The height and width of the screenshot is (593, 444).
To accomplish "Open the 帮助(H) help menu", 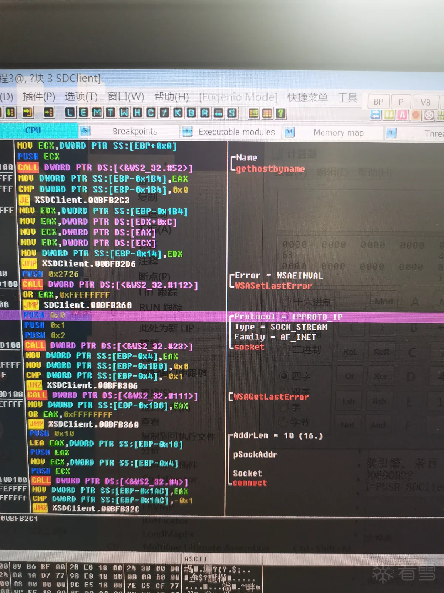I will (x=171, y=97).
